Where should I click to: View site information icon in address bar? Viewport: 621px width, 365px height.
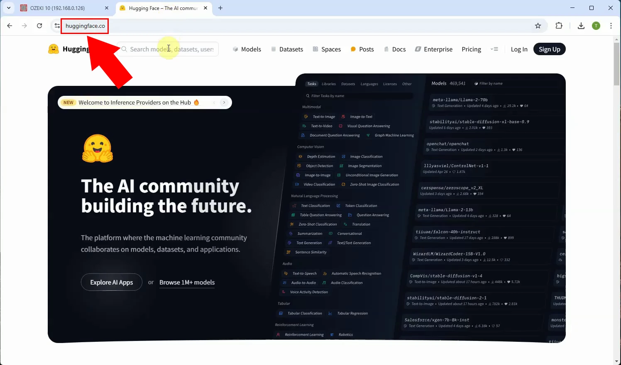coord(57,26)
